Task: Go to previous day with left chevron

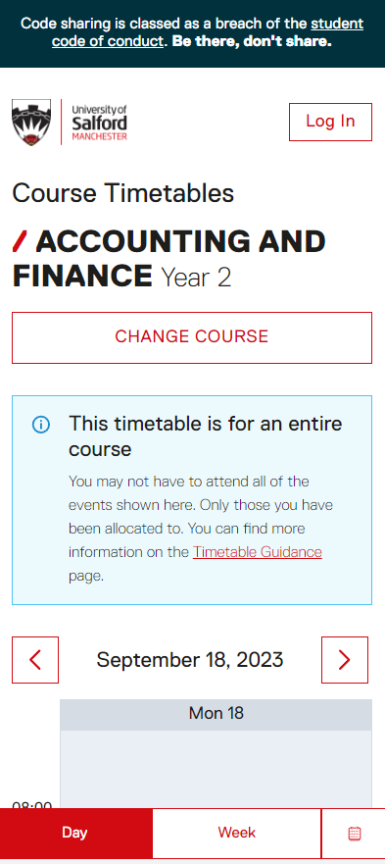Action: tap(35, 660)
